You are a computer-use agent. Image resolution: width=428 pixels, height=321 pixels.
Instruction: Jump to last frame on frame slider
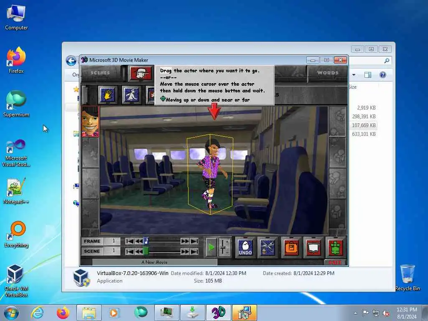194,241
